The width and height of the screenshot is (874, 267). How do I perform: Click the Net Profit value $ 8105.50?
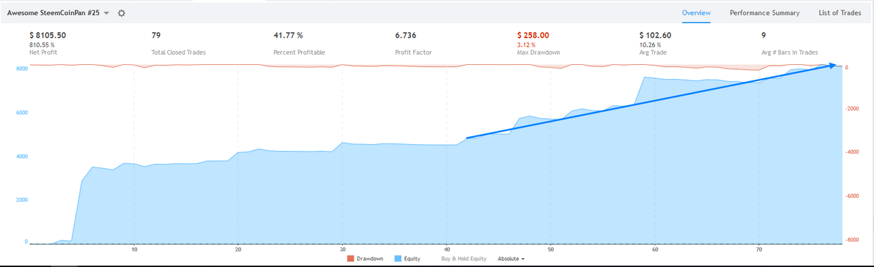48,35
